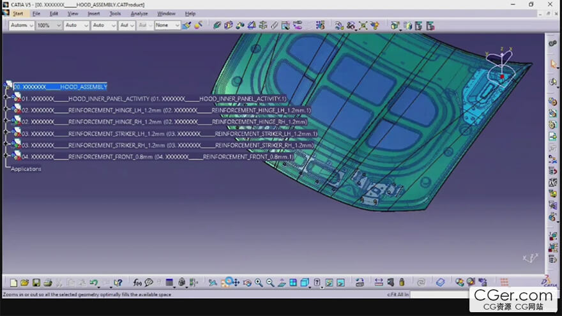This screenshot has width=562, height=316.
Task: Expand the REINFORCEMENT_FRONT_0.8mm node
Action: pyautogui.click(x=6, y=156)
